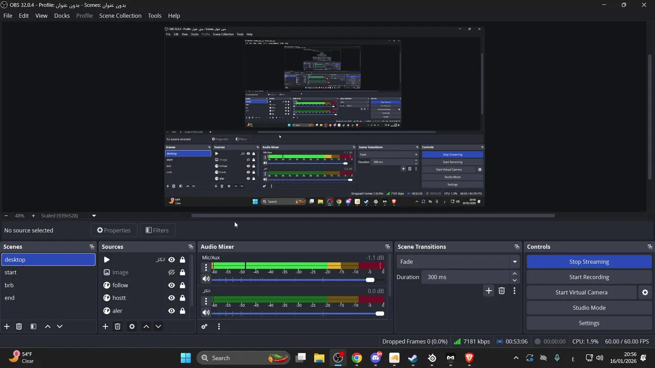The width and height of the screenshot is (655, 368).
Task: Select the brb scene
Action: 48,285
